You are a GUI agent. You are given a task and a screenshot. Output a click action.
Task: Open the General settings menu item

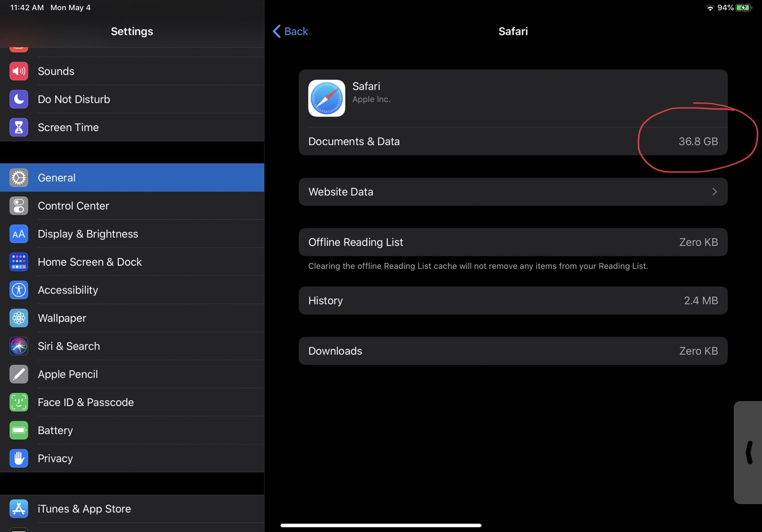132,178
